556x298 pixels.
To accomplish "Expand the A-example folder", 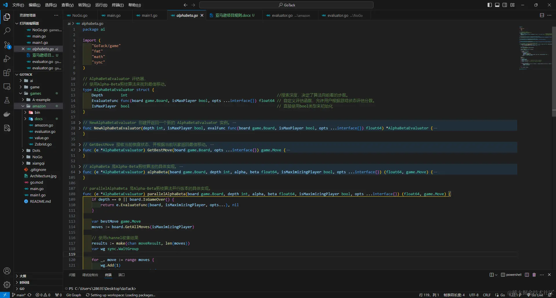I will [23, 100].
